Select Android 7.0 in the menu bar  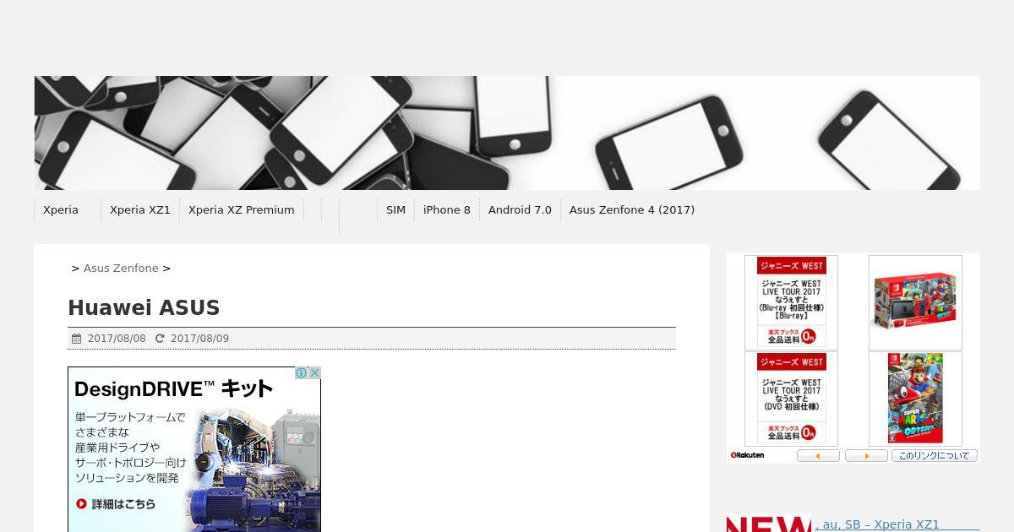click(x=520, y=210)
